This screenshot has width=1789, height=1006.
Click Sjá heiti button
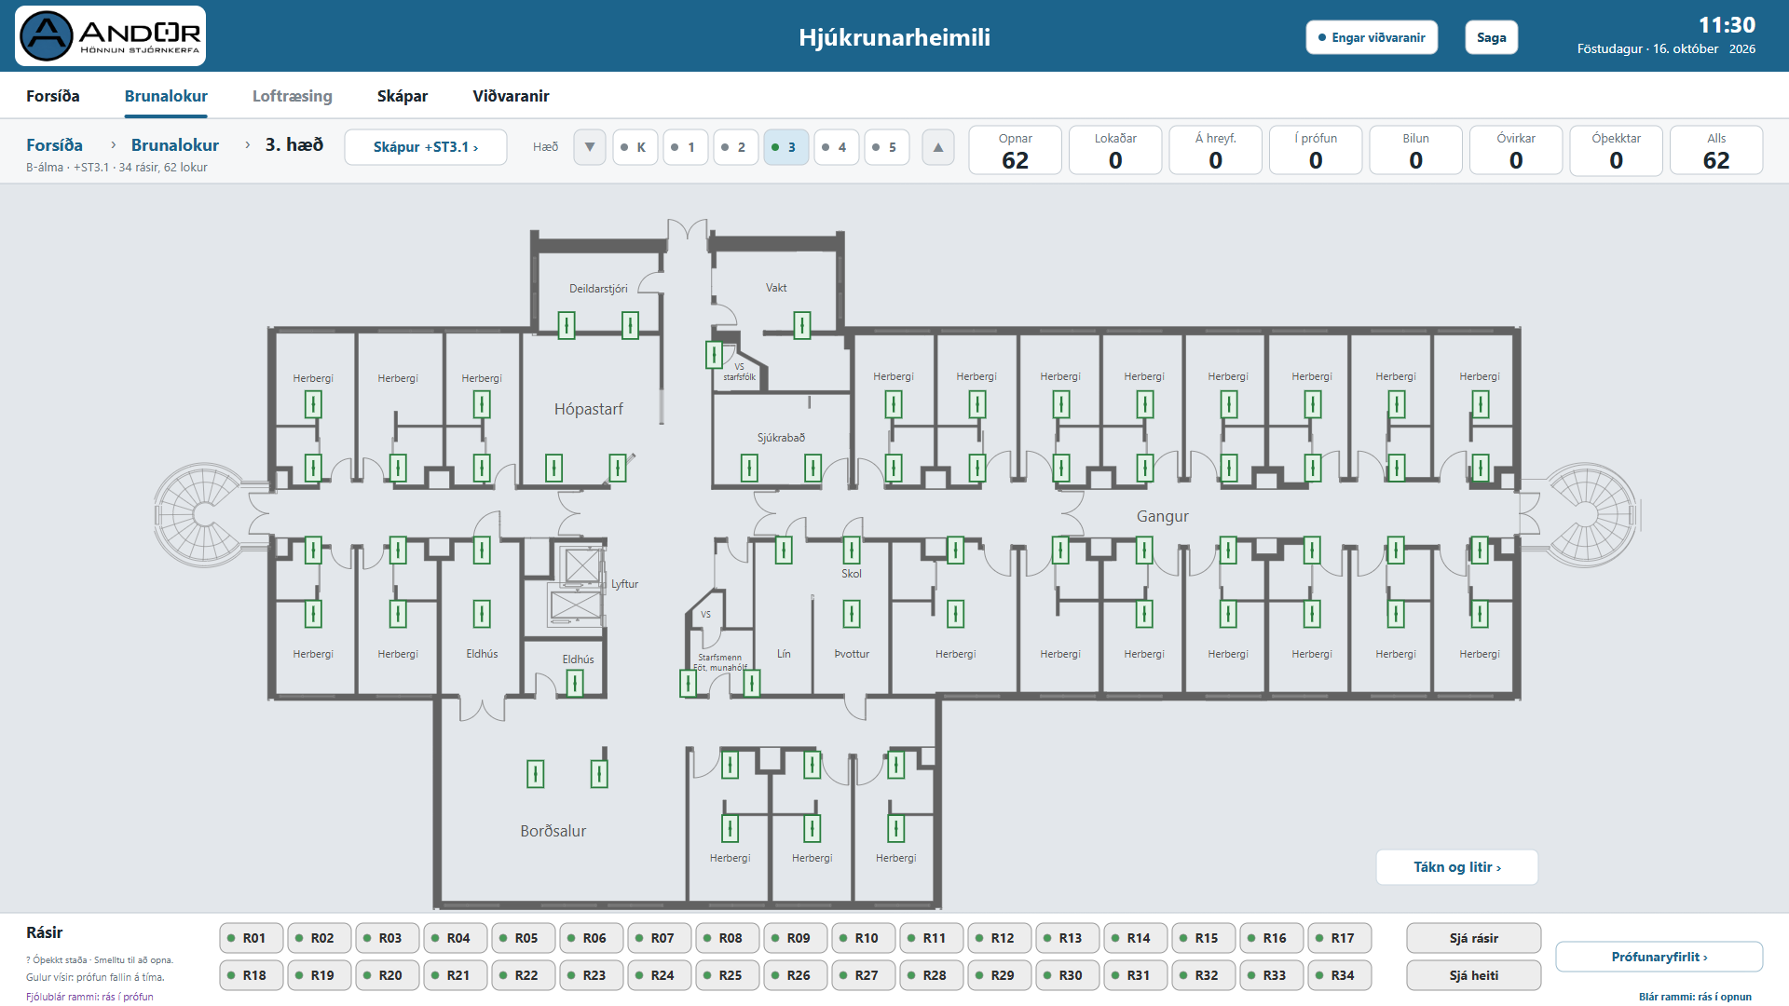coord(1474,975)
